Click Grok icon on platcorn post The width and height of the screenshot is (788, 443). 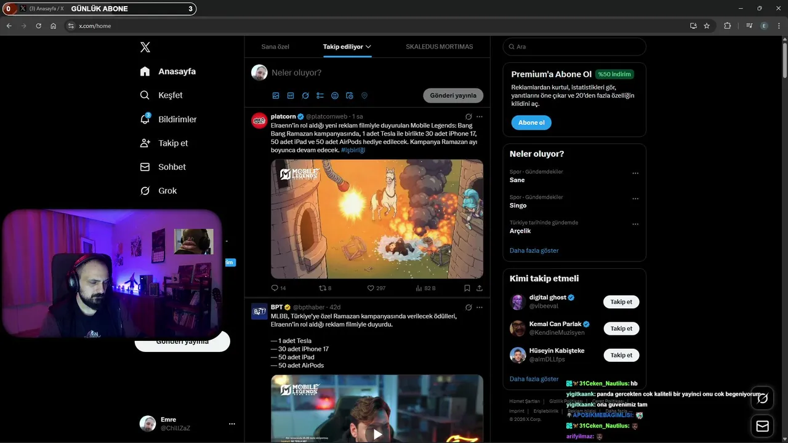468,117
